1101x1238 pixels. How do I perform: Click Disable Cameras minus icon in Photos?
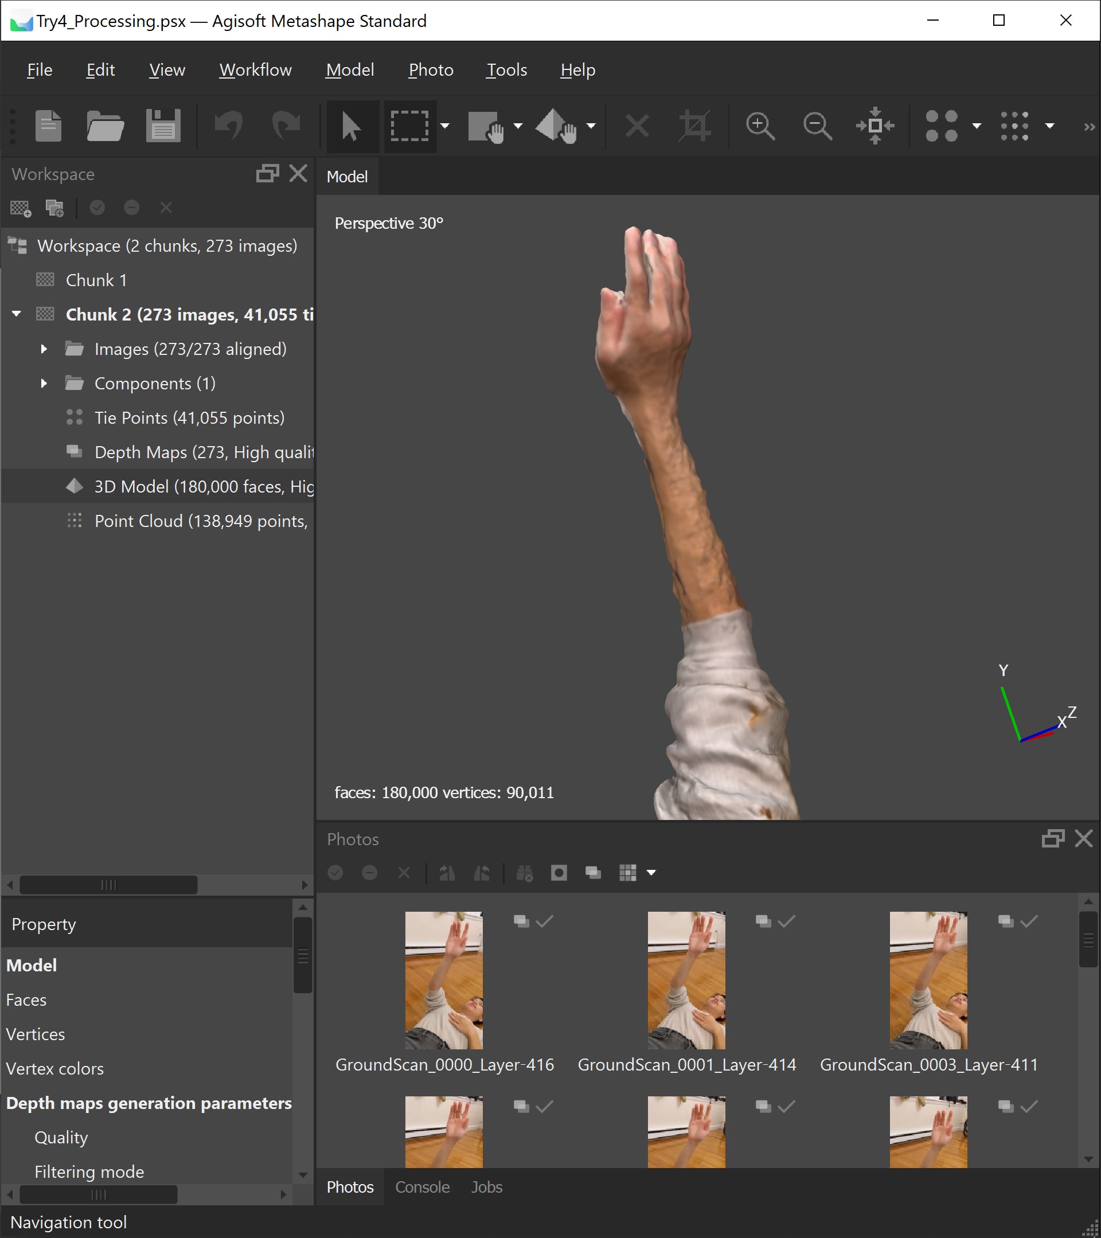pyautogui.click(x=369, y=873)
